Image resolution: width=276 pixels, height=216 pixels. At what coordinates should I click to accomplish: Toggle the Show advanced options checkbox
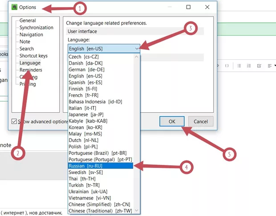[14, 121]
